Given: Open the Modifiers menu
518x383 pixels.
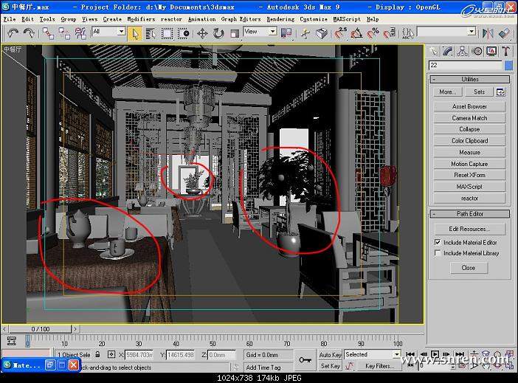Looking at the screenshot, I should 141,18.
